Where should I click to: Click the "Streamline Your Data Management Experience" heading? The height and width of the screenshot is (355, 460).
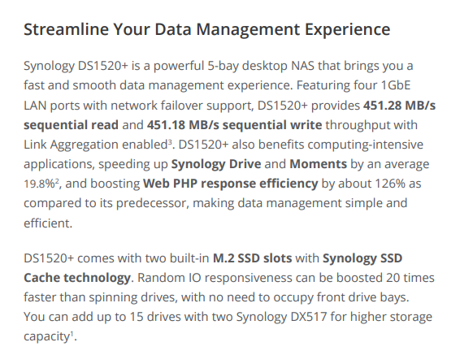206,29
